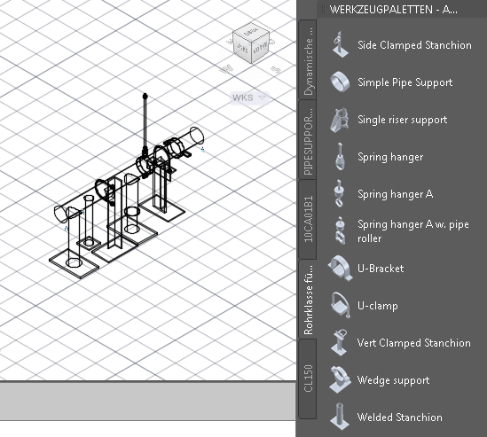Viewport: 487px width, 437px height.
Task: Select Spring hanger A w. pipe roller icon
Action: pyautogui.click(x=340, y=231)
